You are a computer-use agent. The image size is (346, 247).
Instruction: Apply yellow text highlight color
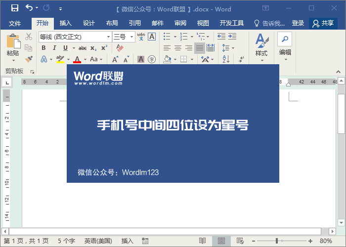(x=60, y=59)
